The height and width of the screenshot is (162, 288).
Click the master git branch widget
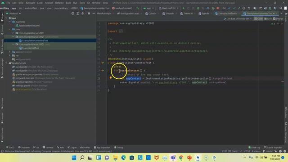(268, 151)
